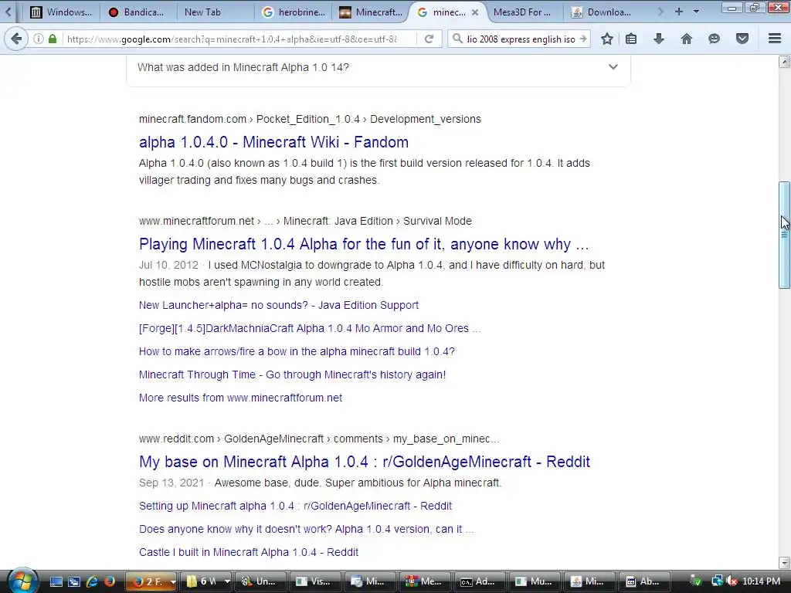791x593 pixels.
Task: Bookmark this page with the star icon
Action: (607, 39)
